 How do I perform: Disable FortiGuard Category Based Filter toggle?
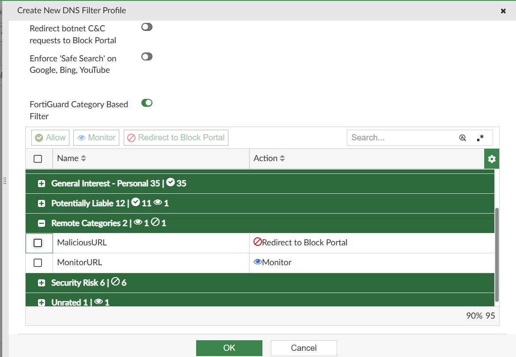147,103
